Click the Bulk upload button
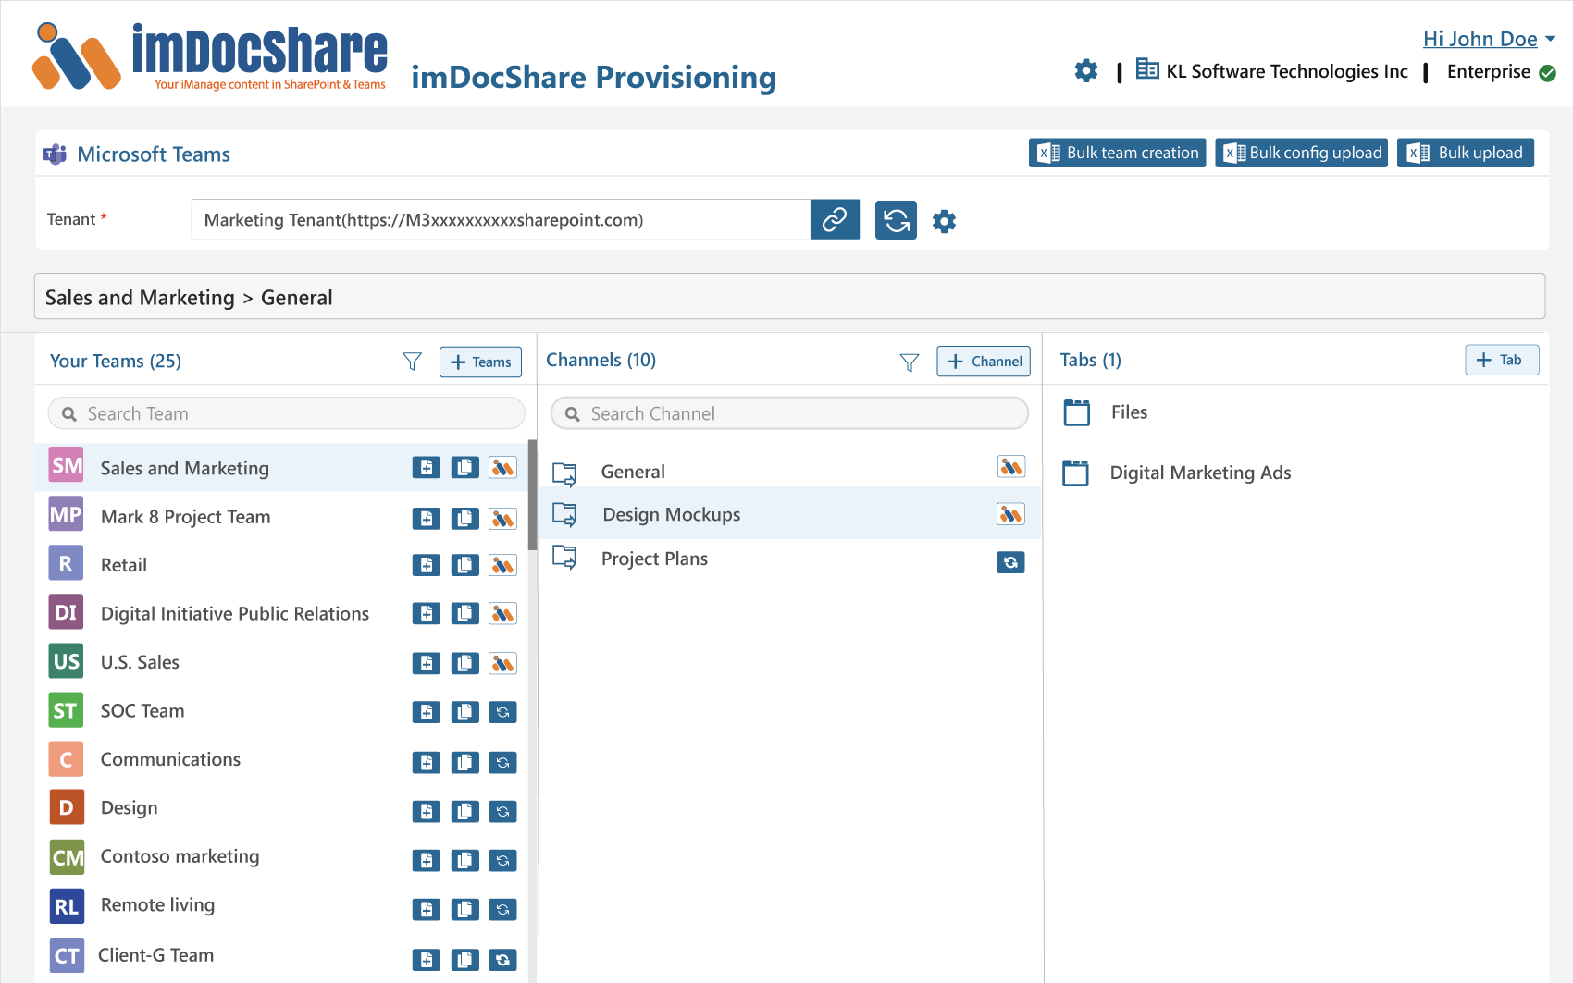The image size is (1573, 983). coord(1466,153)
